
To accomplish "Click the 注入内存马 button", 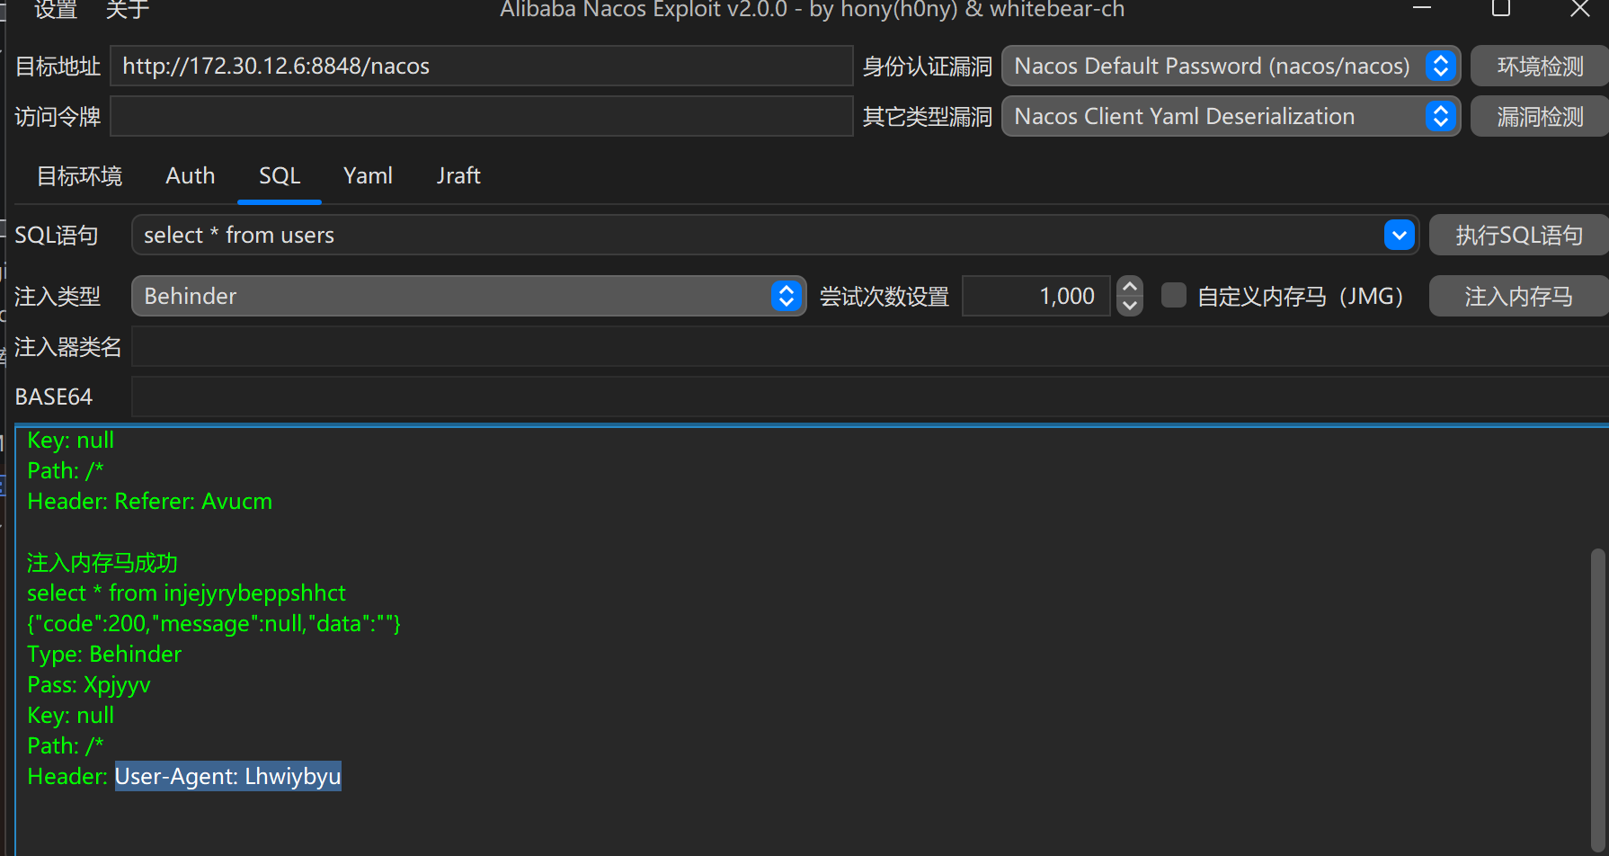I will [x=1519, y=297].
